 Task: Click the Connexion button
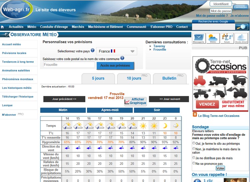coord(241,7)
